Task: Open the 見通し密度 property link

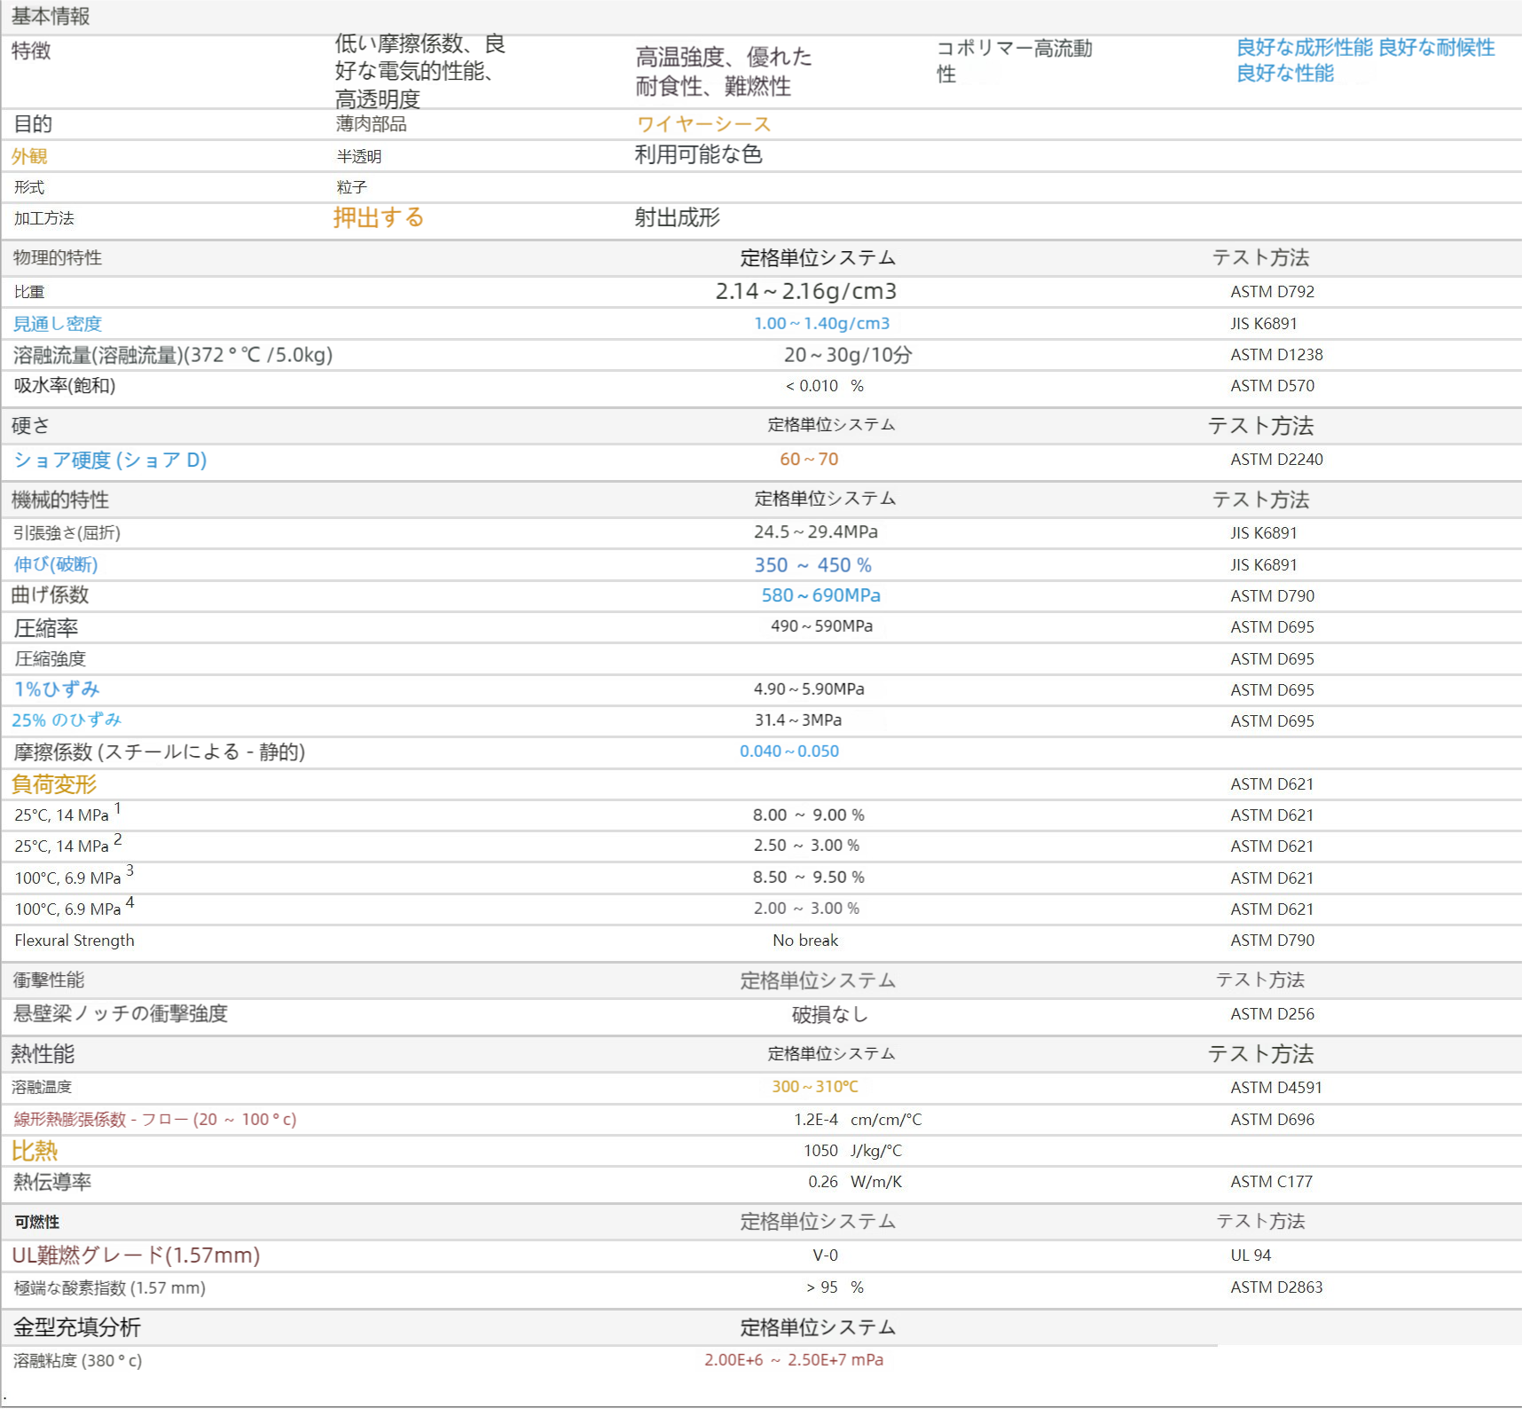Action: click(x=58, y=324)
